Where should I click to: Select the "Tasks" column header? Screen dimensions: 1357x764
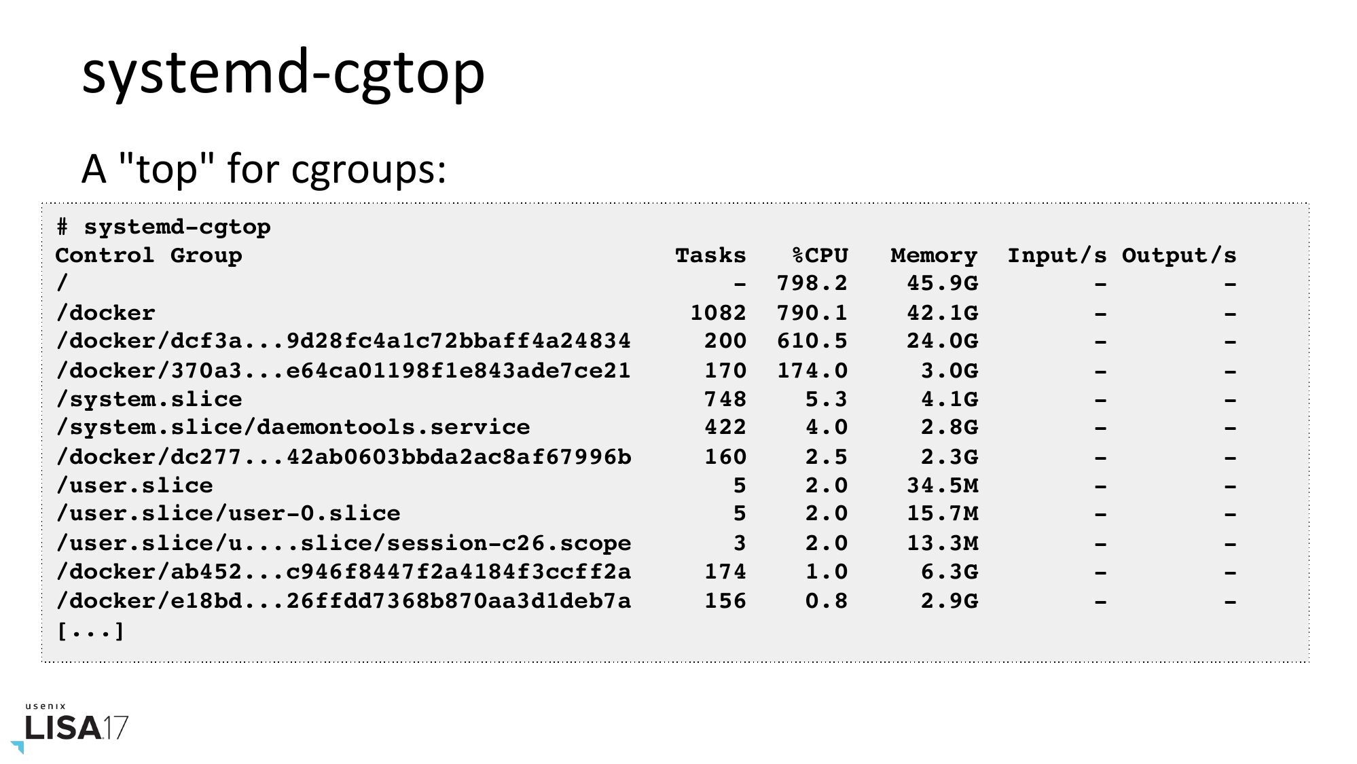[710, 256]
